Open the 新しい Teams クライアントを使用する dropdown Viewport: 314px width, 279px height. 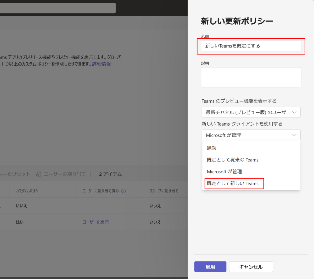(251, 135)
